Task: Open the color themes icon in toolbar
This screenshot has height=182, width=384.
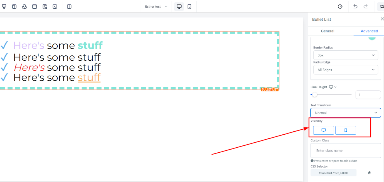Action: pos(24,7)
